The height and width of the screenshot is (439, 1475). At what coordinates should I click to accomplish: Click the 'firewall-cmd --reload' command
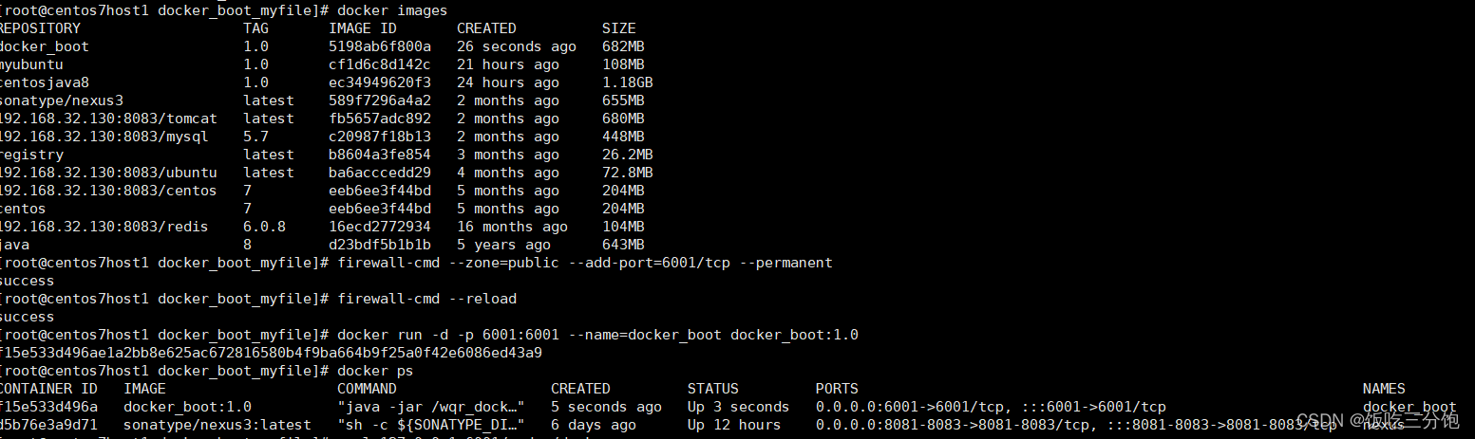click(x=426, y=299)
